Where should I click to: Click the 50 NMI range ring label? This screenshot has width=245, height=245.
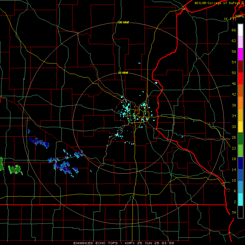tap(123, 73)
